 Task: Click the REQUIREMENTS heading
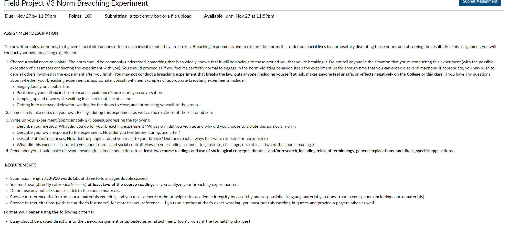tap(21, 165)
